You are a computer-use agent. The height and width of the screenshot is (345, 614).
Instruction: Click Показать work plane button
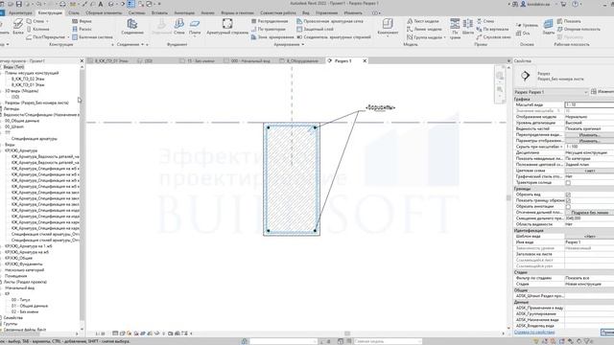coord(569,21)
